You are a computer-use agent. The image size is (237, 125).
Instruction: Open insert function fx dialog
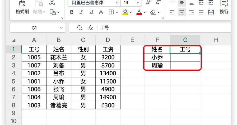tap(90, 28)
